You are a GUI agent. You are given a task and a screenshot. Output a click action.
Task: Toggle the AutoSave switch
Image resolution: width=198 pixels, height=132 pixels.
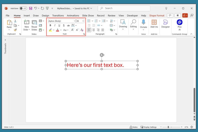point(23,8)
